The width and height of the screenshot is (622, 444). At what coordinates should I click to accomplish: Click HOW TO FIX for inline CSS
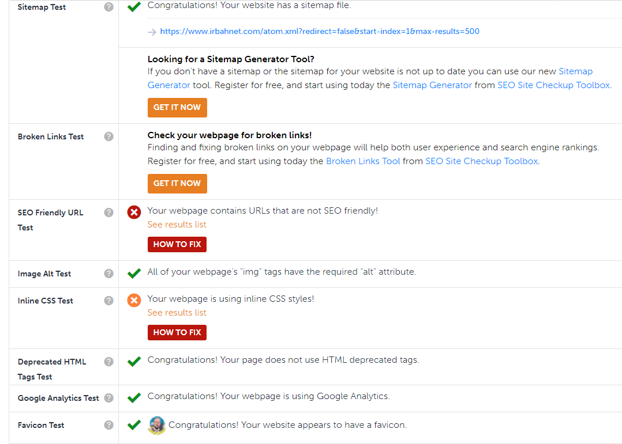177,332
